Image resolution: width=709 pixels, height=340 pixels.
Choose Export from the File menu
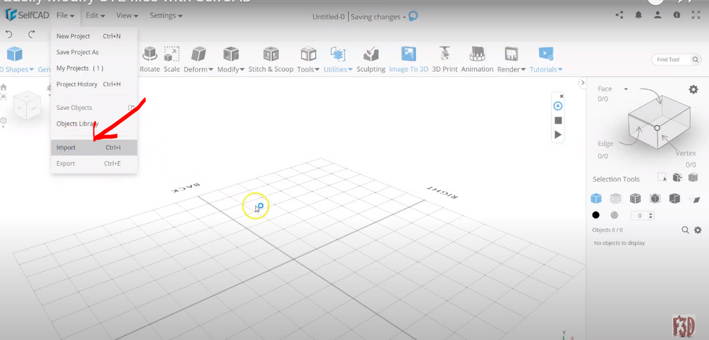[94, 164]
